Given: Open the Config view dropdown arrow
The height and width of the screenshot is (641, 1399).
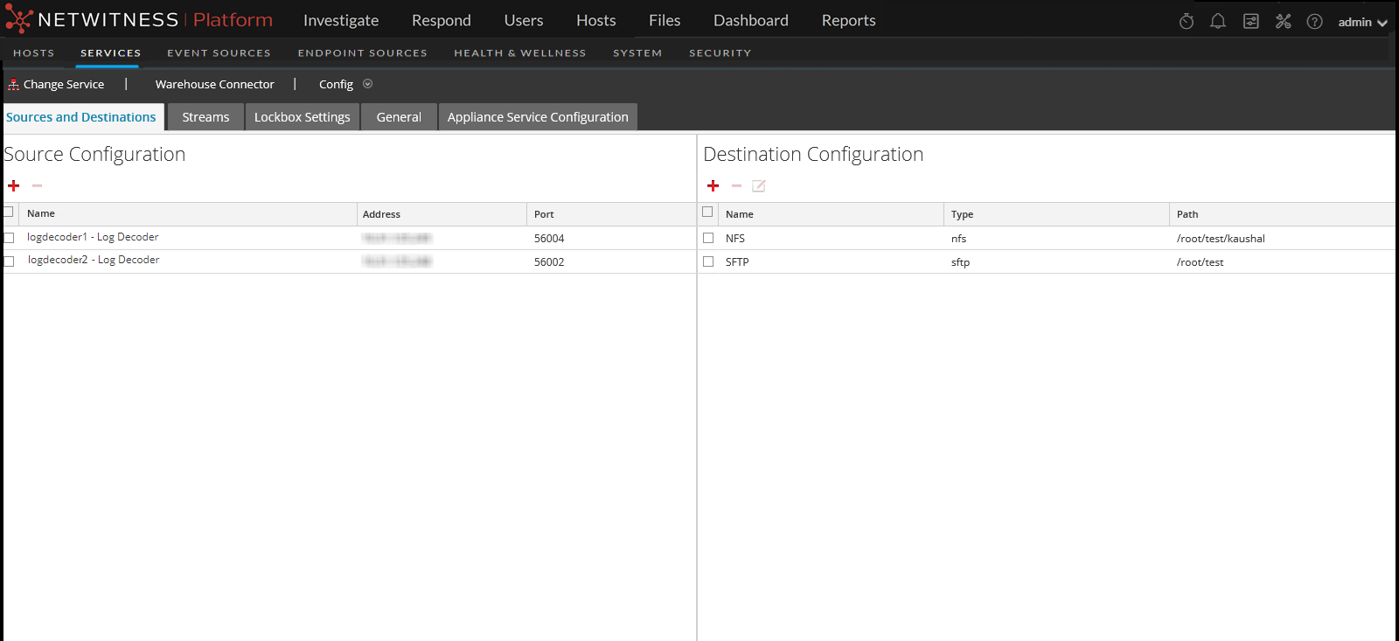Looking at the screenshot, I should point(367,84).
